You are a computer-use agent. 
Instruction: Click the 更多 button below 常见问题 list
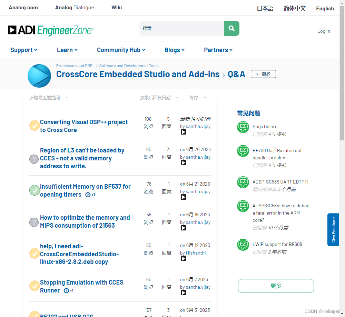pyautogui.click(x=276, y=286)
